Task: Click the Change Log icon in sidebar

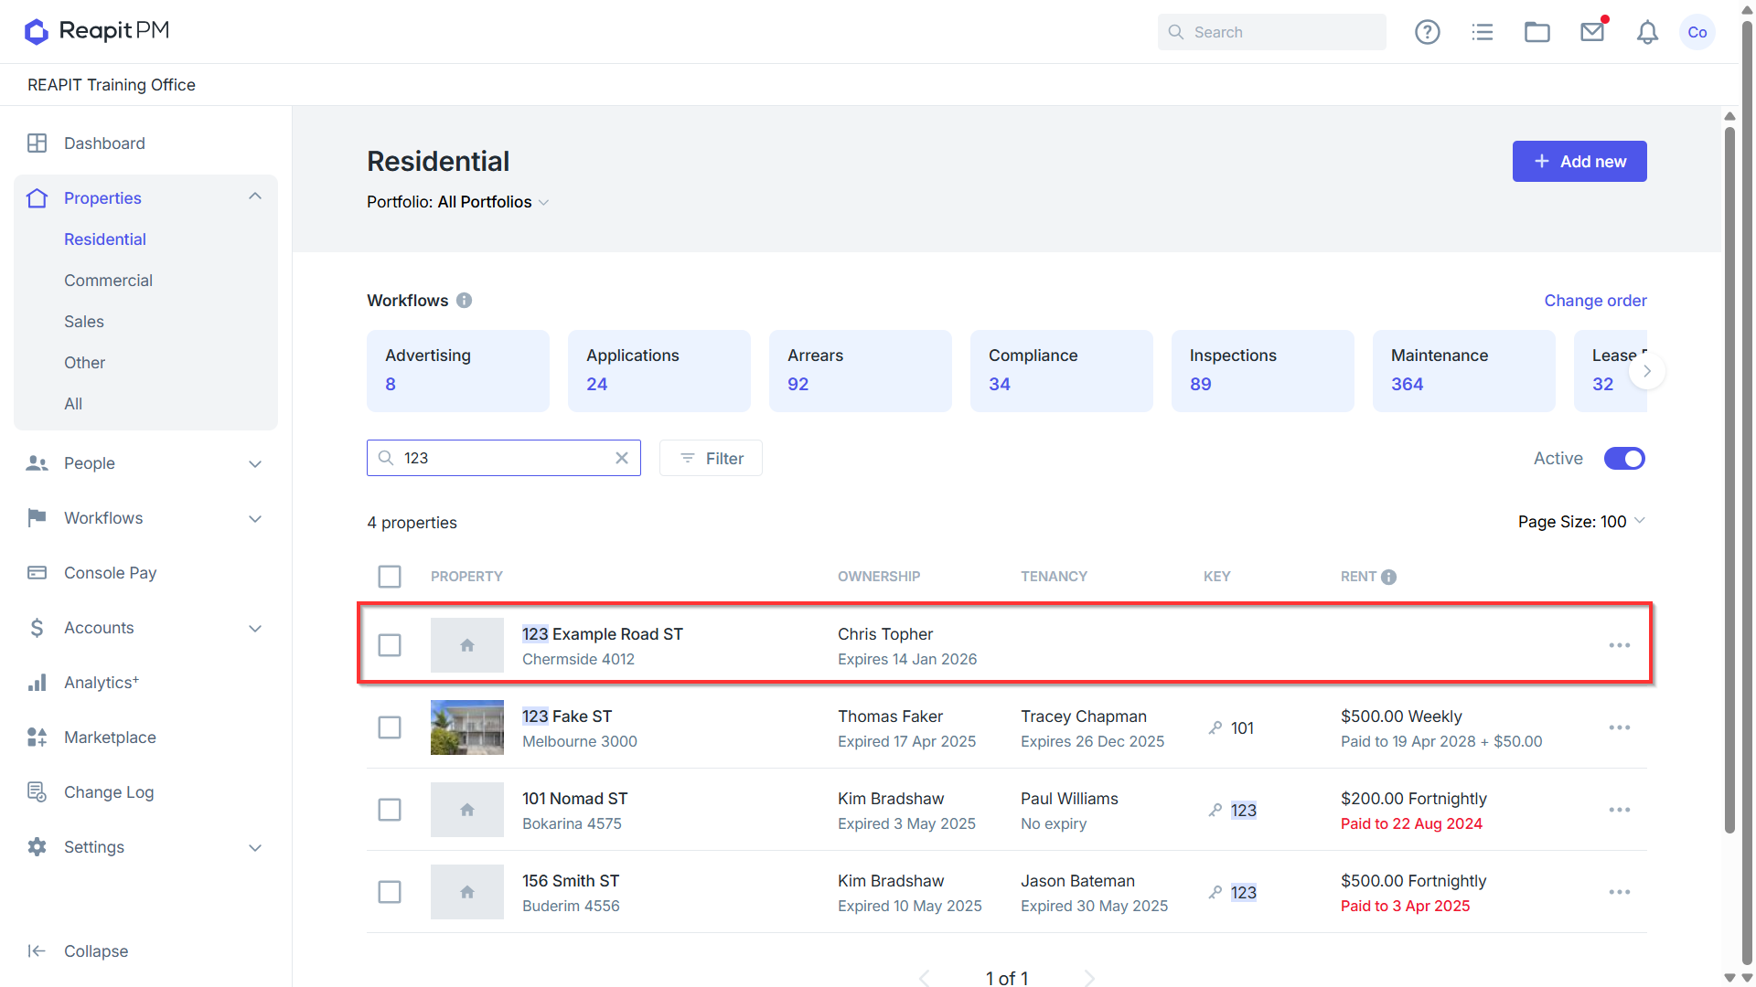Action: point(37,792)
